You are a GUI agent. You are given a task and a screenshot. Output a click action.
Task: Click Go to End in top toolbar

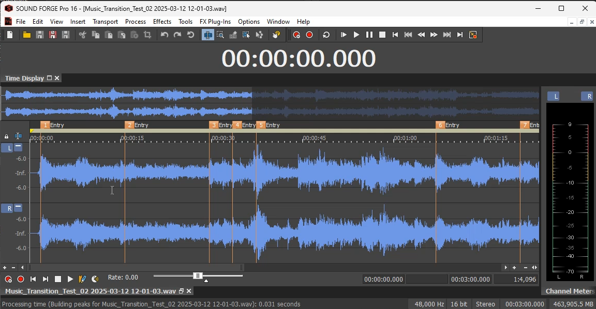point(460,35)
